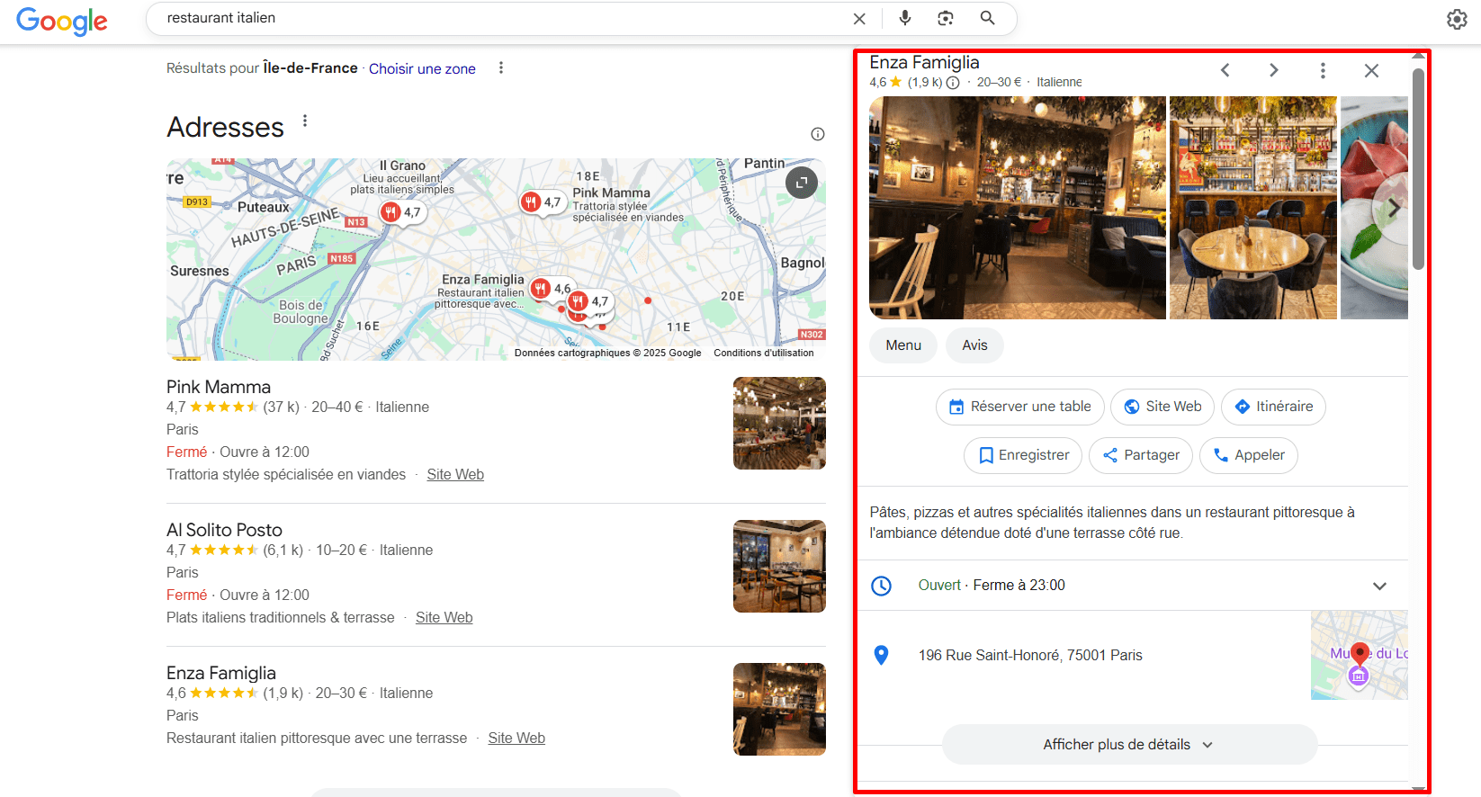The width and height of the screenshot is (1481, 797).
Task: Open the Menu tab
Action: tap(903, 345)
